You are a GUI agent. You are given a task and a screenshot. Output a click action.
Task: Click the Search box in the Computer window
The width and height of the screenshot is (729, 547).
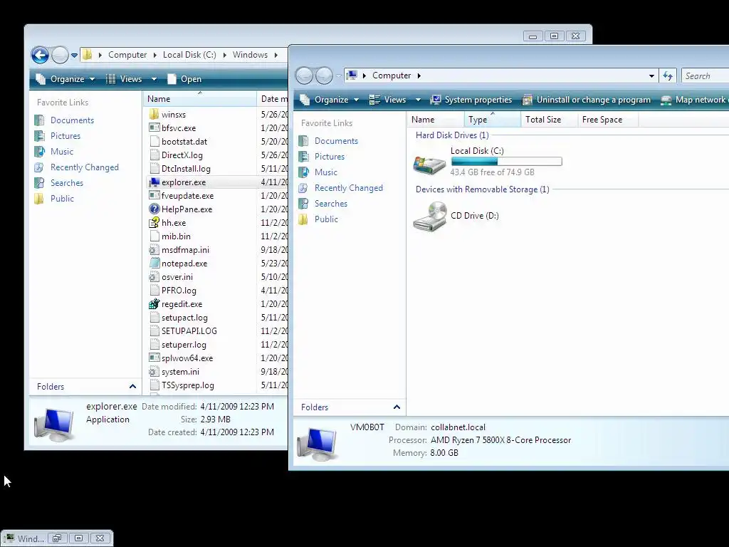click(x=706, y=75)
